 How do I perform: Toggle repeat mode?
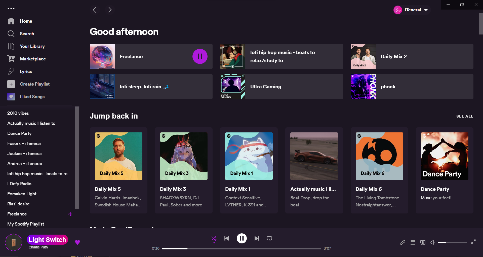269,238
